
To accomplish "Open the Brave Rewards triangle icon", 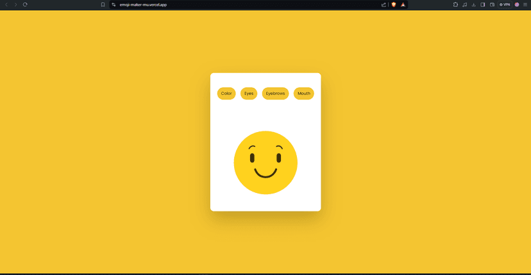I will click(403, 4).
